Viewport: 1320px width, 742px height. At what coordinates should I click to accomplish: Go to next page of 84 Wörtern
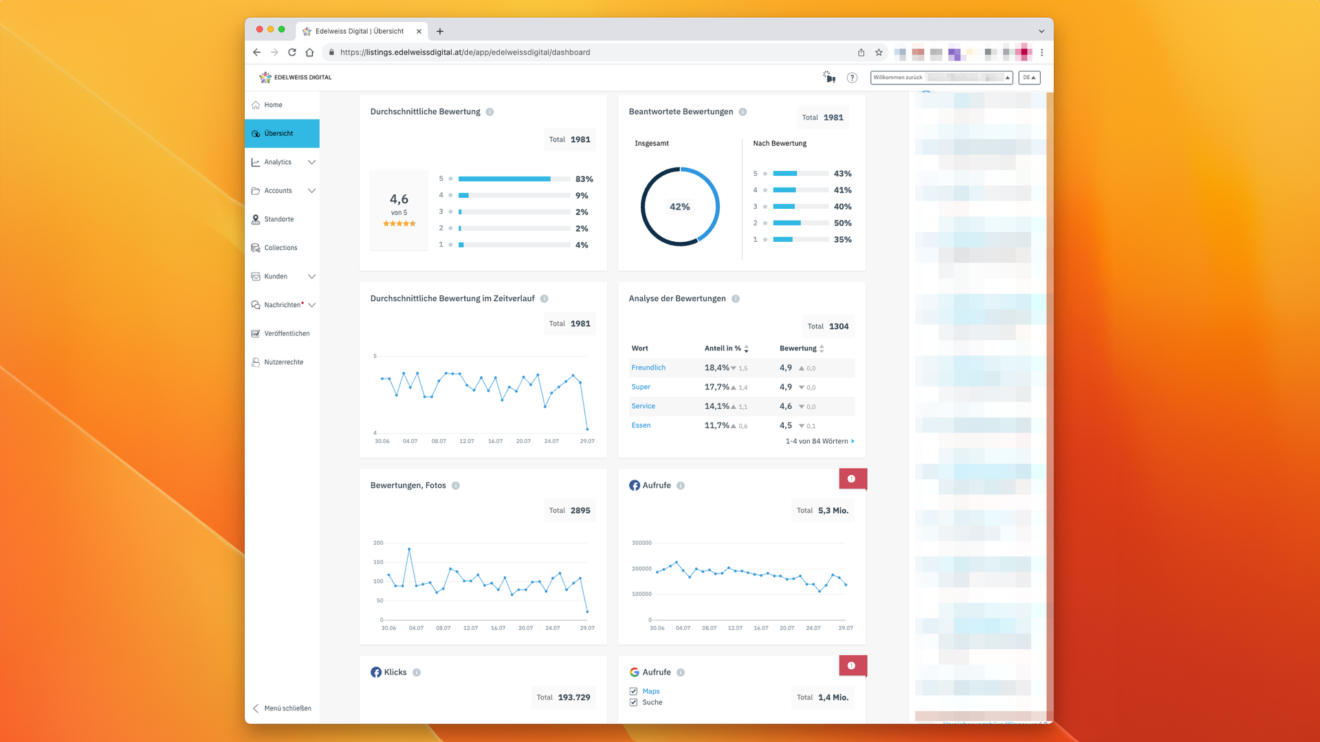852,442
